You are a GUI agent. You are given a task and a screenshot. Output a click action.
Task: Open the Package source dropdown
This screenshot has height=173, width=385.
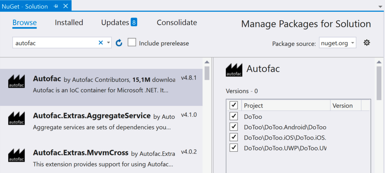pos(338,43)
